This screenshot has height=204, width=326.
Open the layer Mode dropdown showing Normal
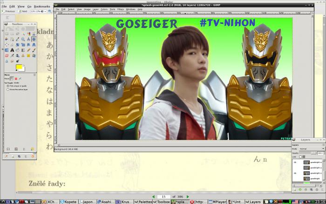coord(312,149)
